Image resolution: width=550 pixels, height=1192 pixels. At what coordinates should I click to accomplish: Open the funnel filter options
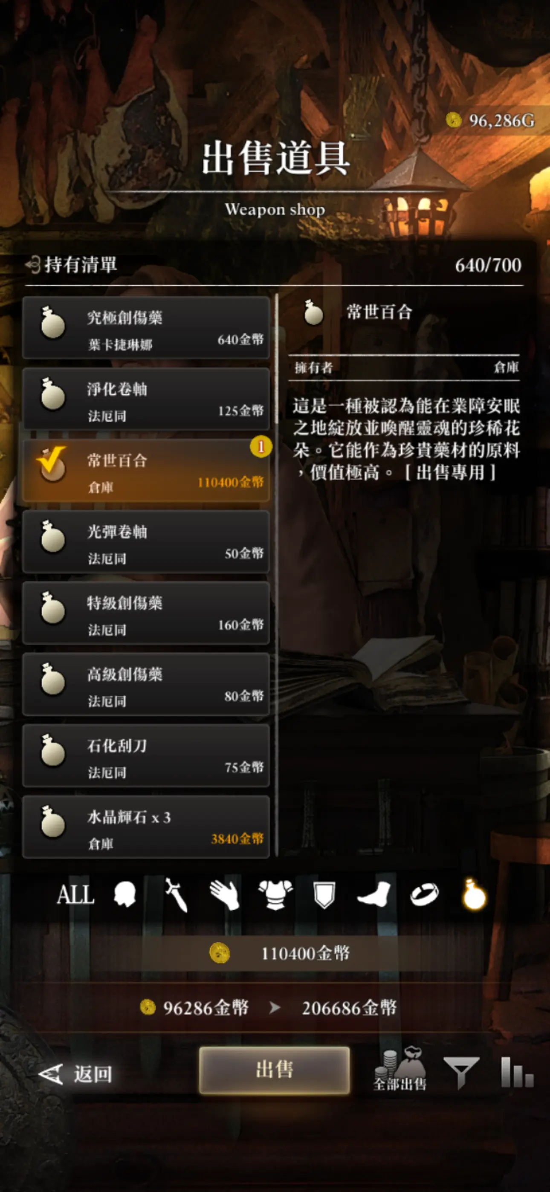pyautogui.click(x=460, y=1072)
